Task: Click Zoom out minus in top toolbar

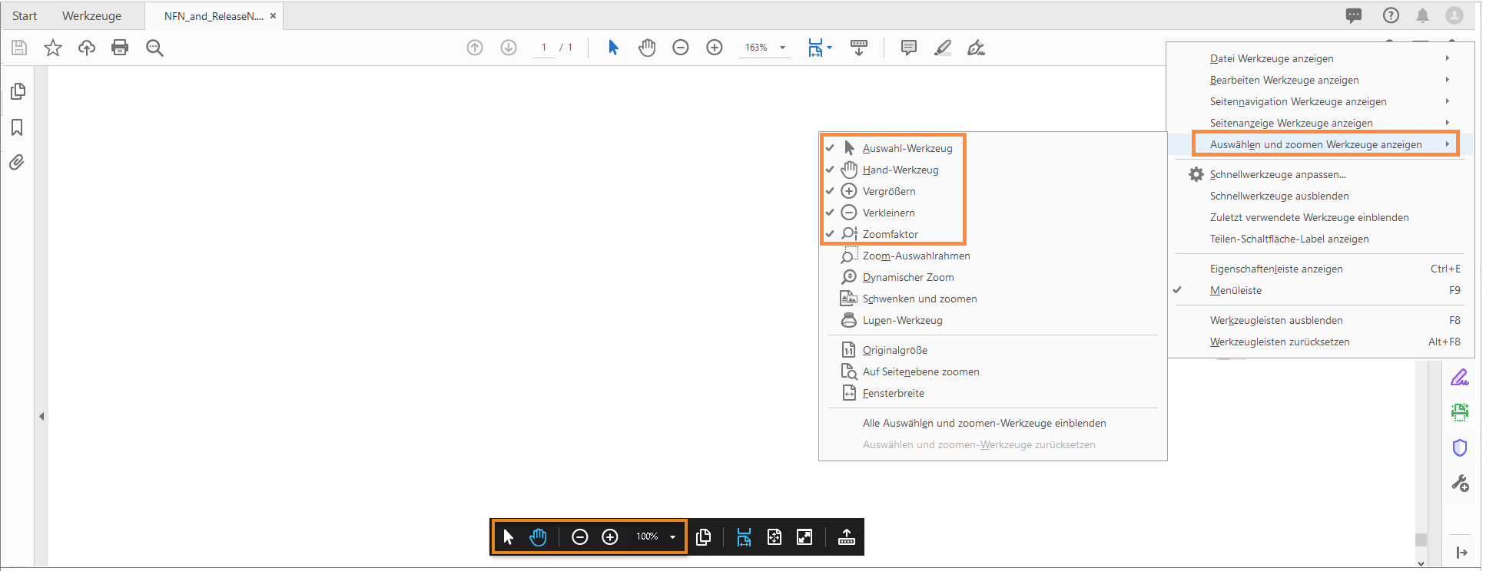Action: [x=681, y=48]
